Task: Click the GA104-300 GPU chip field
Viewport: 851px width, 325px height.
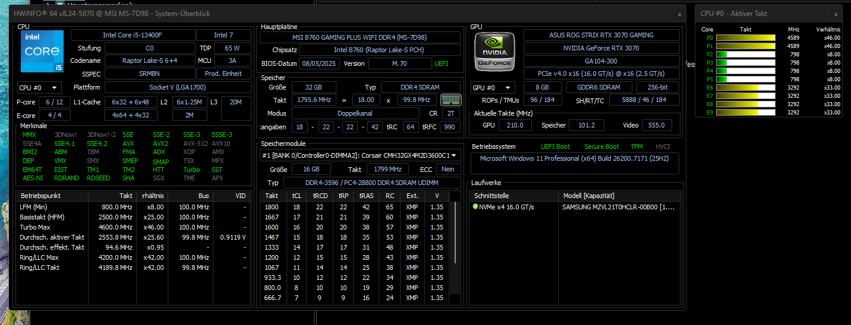Action: click(601, 61)
